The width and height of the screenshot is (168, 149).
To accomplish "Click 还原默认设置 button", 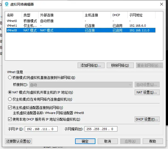I will click(x=18, y=141).
